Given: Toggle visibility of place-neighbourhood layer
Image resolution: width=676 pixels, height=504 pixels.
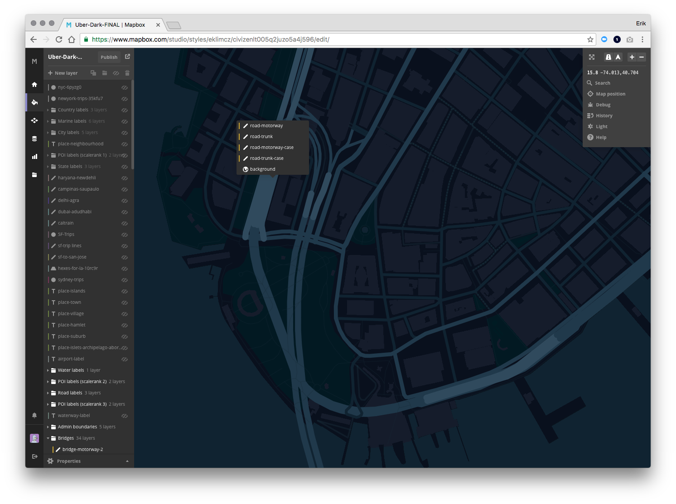Looking at the screenshot, I should pos(125,144).
